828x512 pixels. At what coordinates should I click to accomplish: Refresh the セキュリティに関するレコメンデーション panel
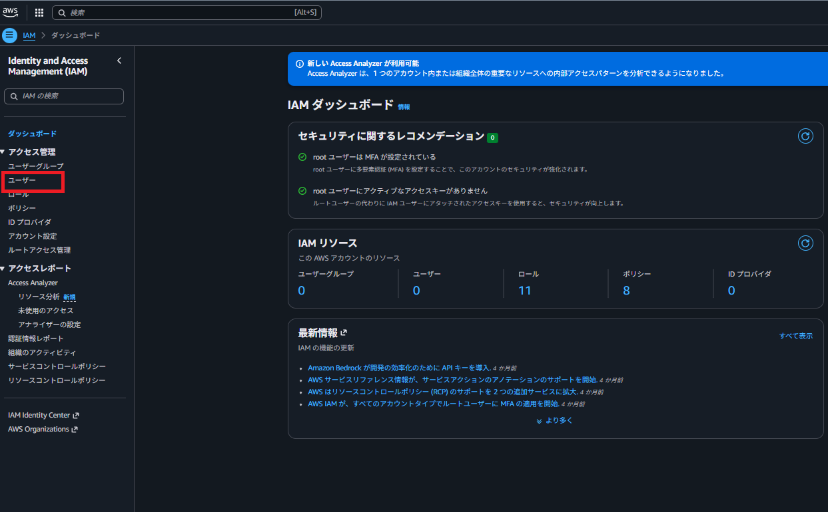coord(805,136)
